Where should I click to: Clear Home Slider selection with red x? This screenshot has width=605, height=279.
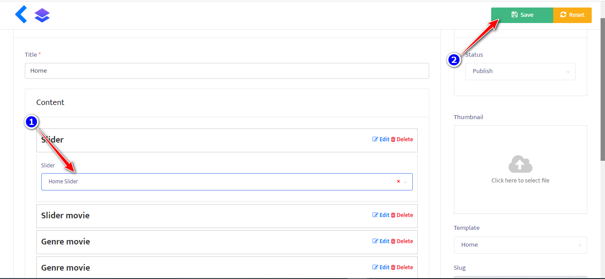[x=398, y=182]
